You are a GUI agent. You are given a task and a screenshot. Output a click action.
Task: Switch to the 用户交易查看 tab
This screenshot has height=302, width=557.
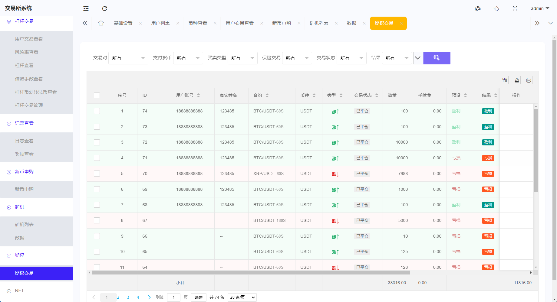tap(239, 23)
